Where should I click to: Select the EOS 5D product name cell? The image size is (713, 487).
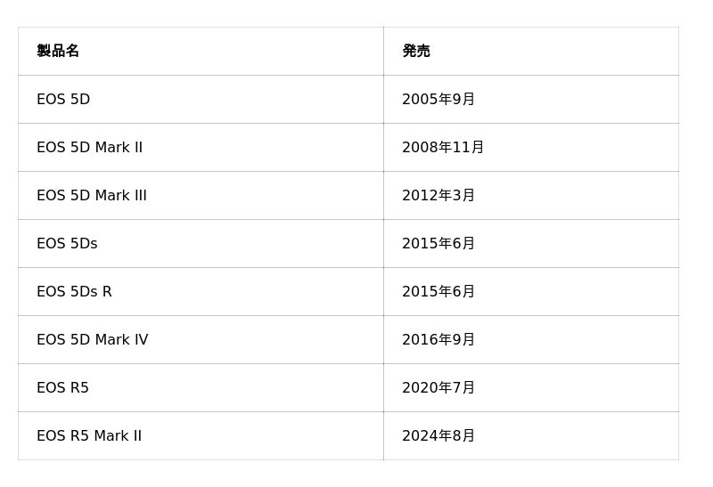coord(63,100)
